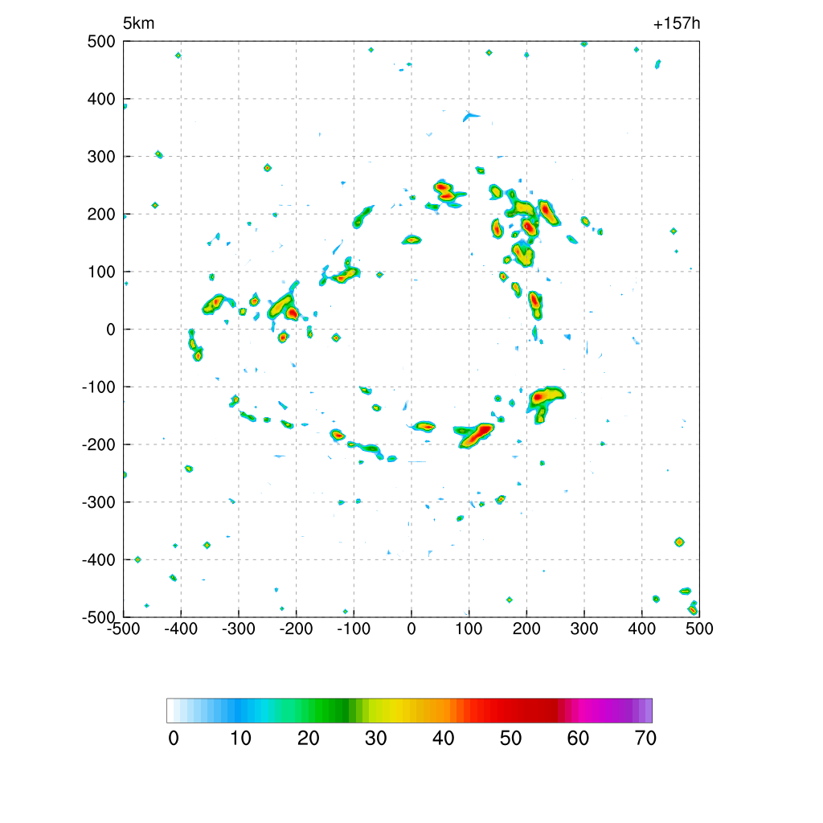This screenshot has height=823, width=823.
Task: Click the elongated red cell near x=120, y=-180
Action: click(x=477, y=435)
